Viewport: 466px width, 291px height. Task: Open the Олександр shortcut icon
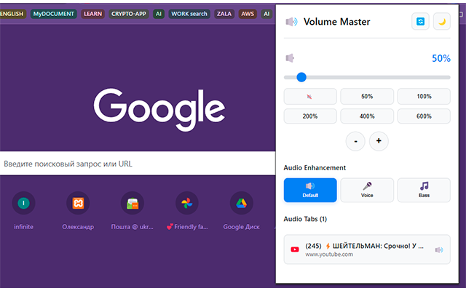pyautogui.click(x=78, y=203)
